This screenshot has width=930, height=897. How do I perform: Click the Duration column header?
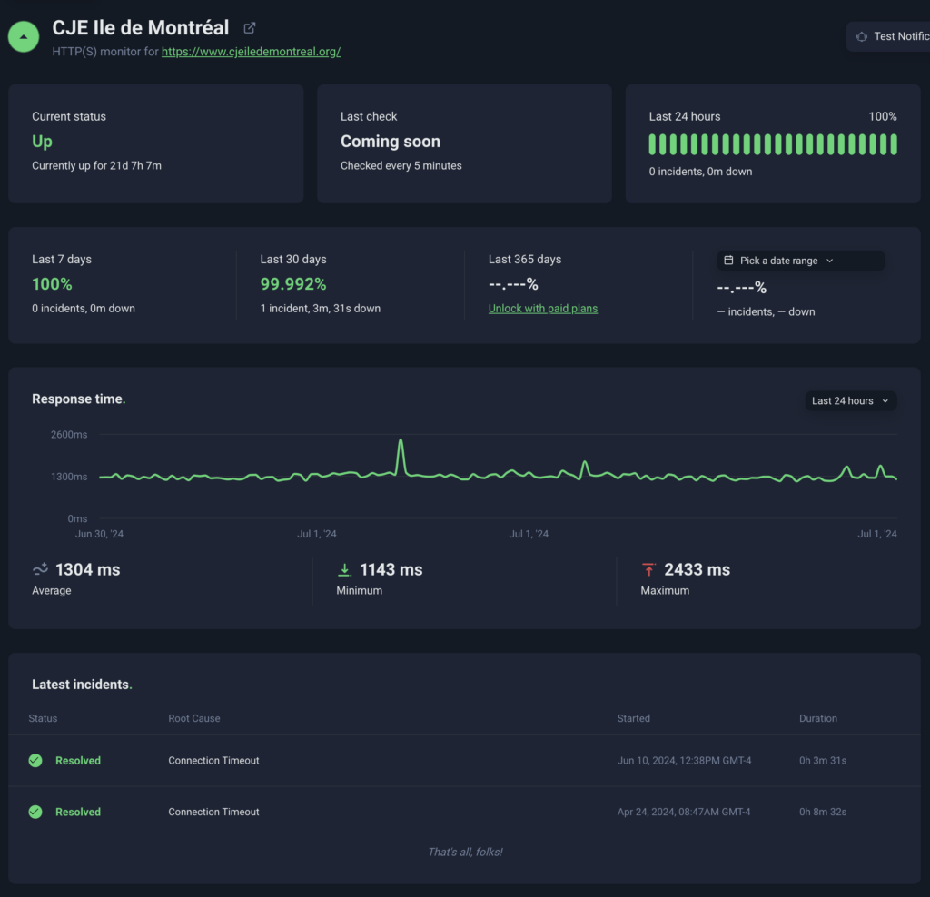(x=817, y=718)
